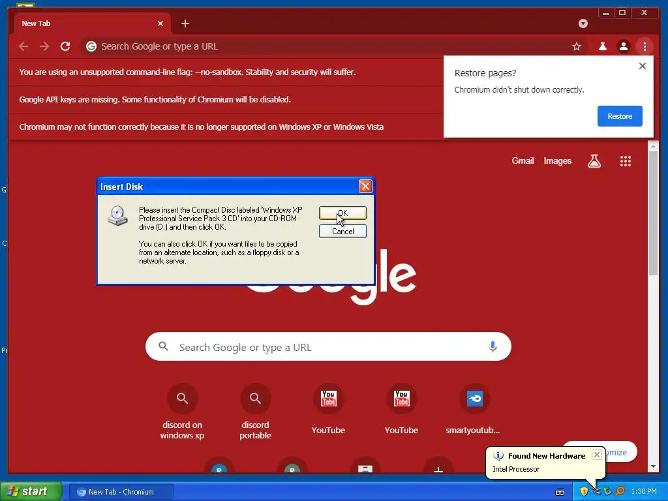Click the Windows XP unsupported infobar text
Screen dimensions: 668x501
pyautogui.click(x=201, y=127)
